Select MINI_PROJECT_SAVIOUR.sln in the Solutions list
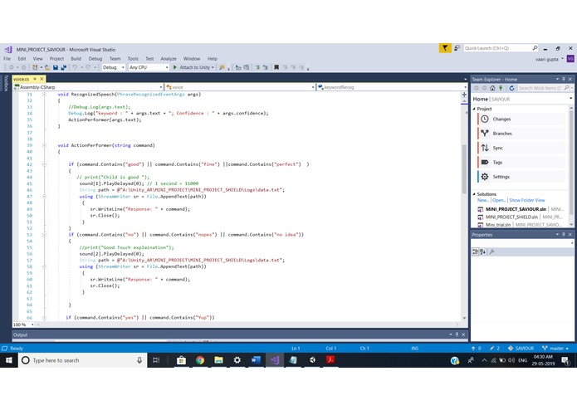Screen dimensions: 577x410 516,209
